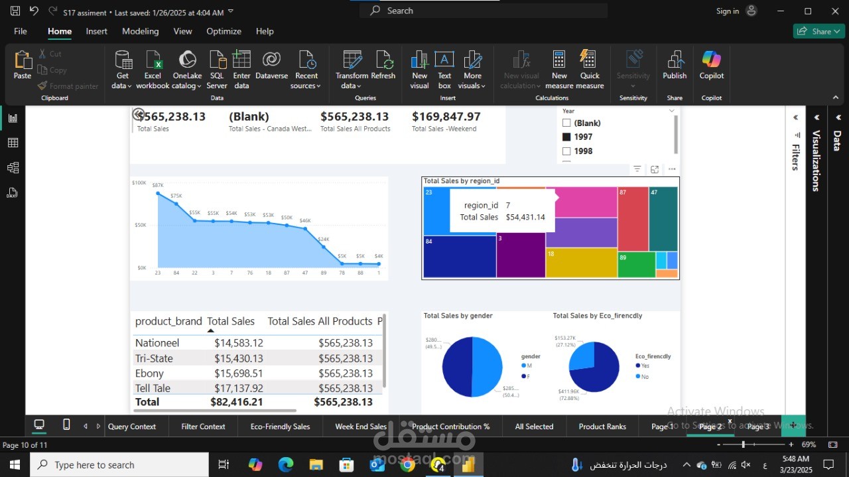Open the Excel workbook data source

(153, 70)
